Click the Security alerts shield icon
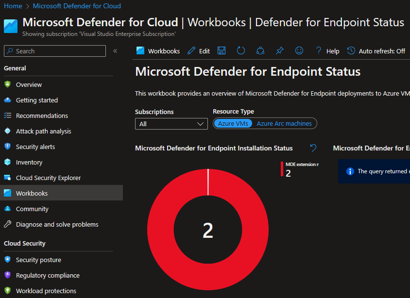The width and height of the screenshot is (410, 298). click(x=7, y=147)
